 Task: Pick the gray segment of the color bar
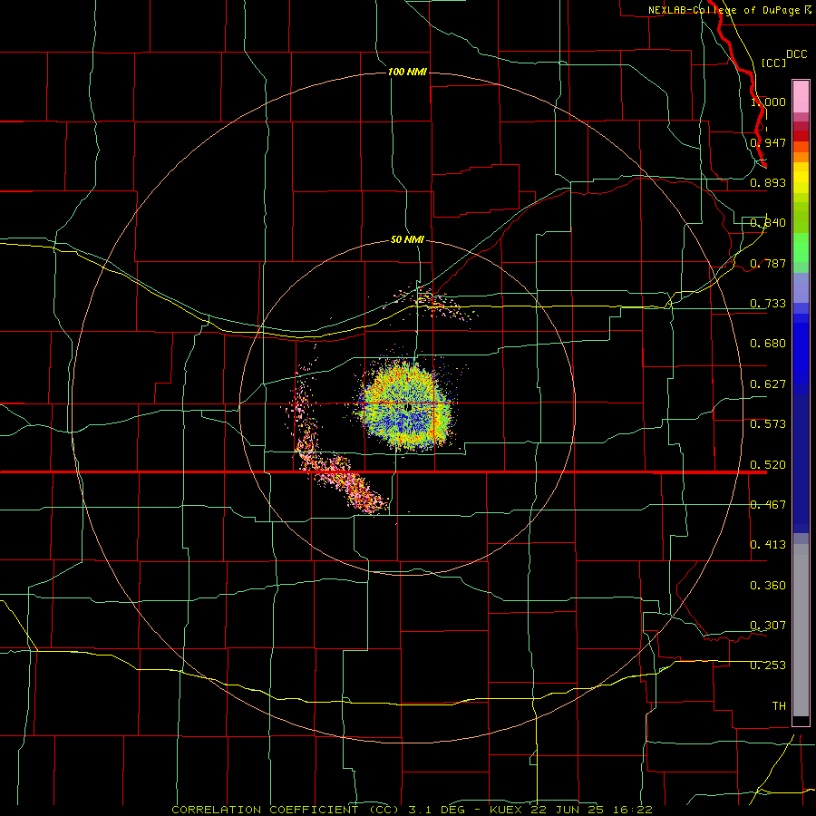pyautogui.click(x=801, y=630)
